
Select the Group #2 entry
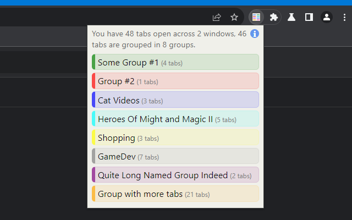(175, 81)
